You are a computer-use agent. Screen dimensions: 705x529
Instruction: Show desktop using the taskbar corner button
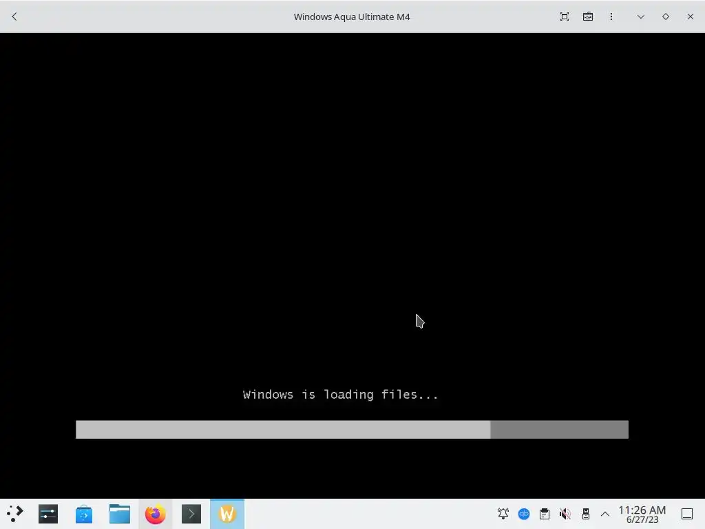687,514
